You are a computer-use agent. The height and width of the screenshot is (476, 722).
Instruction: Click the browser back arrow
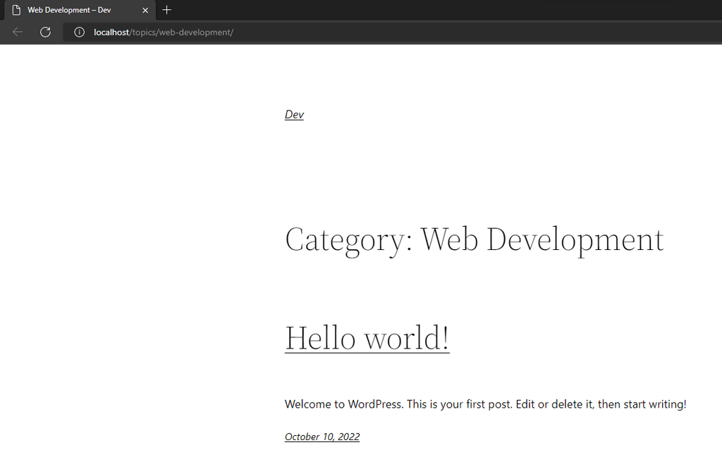[18, 32]
